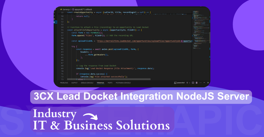Click Server.js in the breadcrumb

point(66,9)
